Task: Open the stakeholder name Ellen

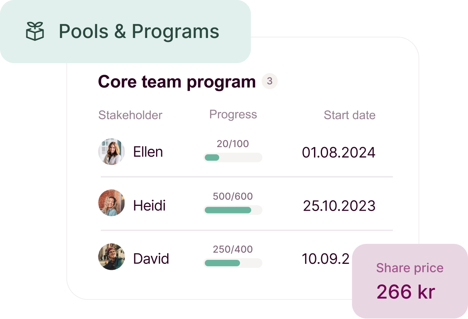Action: click(148, 152)
